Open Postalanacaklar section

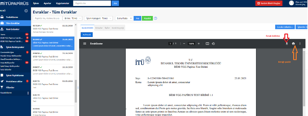tap(15, 82)
